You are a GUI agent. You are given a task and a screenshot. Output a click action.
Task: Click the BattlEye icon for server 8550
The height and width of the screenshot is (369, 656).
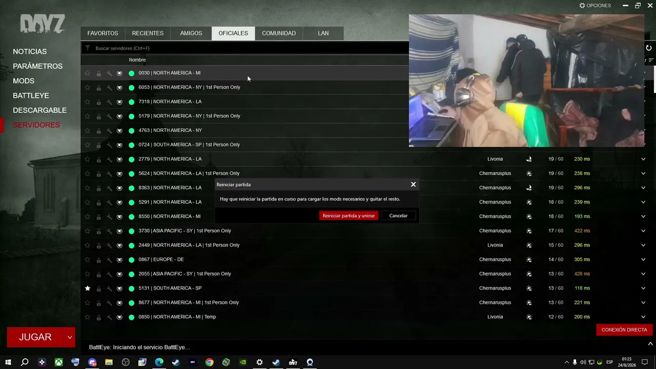119,217
